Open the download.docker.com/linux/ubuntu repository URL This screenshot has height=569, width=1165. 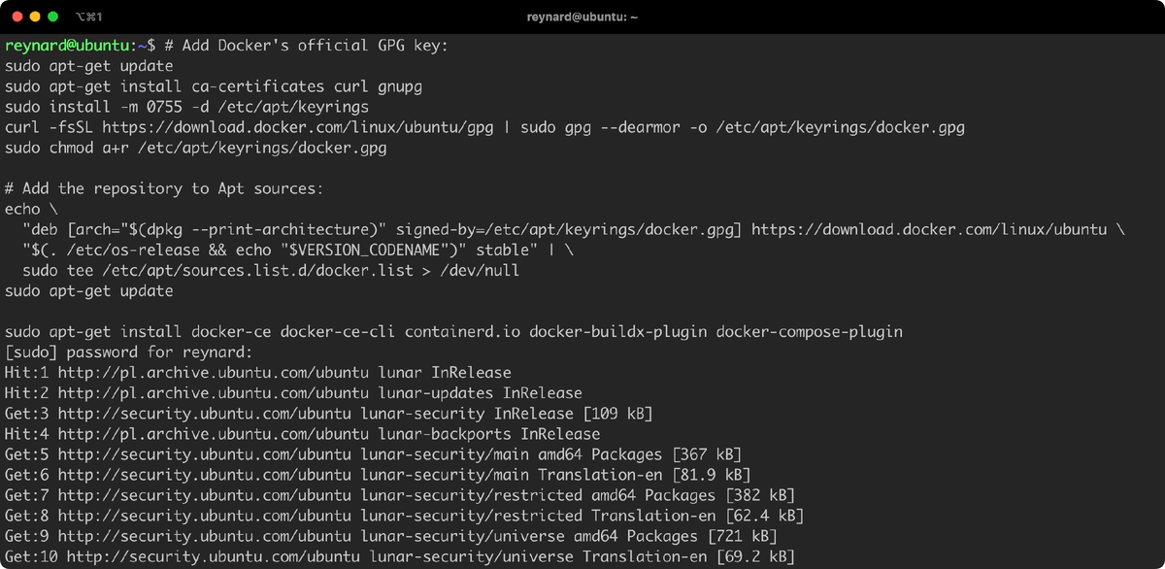coord(929,230)
